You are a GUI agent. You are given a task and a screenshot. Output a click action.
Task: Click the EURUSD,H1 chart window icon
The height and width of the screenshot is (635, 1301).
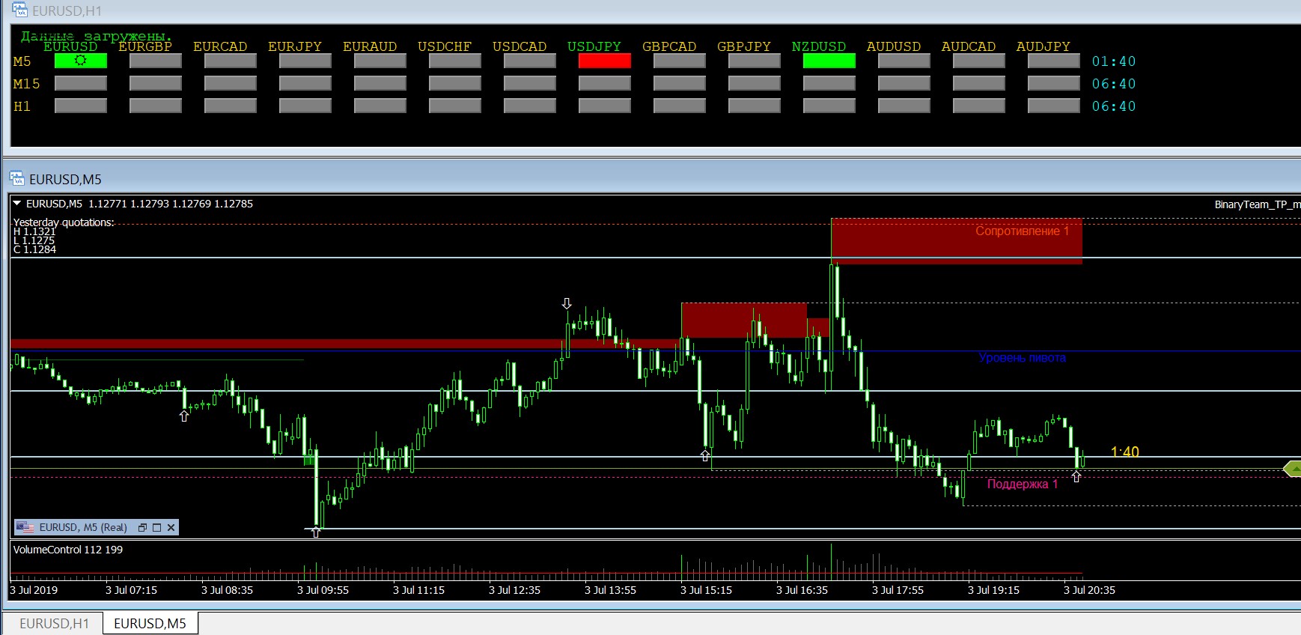[20, 10]
